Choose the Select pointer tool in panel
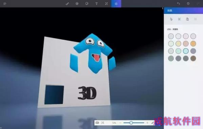This screenshot has width=203, height=129. (x=171, y=19)
